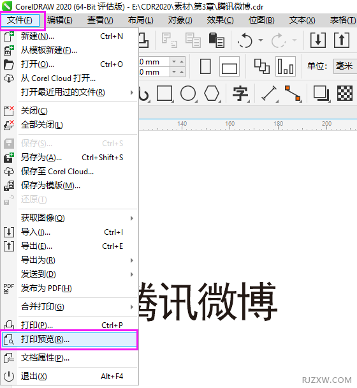The height and width of the screenshot is (388, 357).
Task: Open the units dropdown showing 毫米
Action: tap(345, 66)
